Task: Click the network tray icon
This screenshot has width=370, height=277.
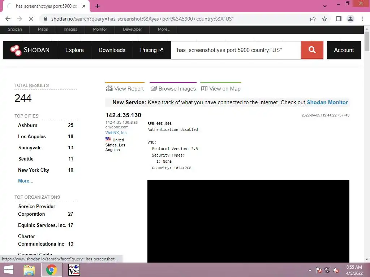Action: point(327,270)
